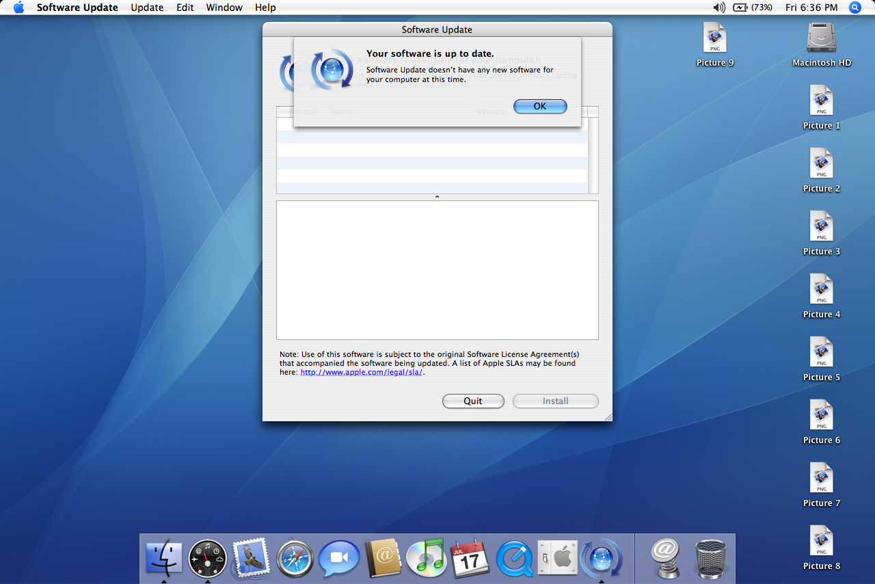Select the Picture 8 desktop file
This screenshot has width=875, height=584.
coord(822,548)
